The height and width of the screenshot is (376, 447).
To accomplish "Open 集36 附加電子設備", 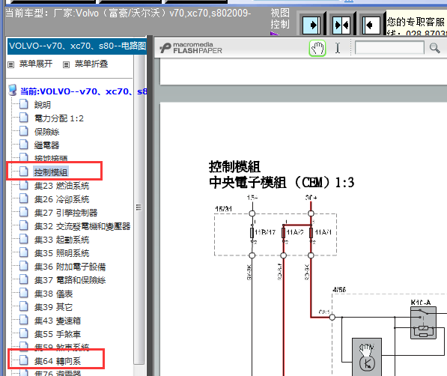I will point(70,267).
